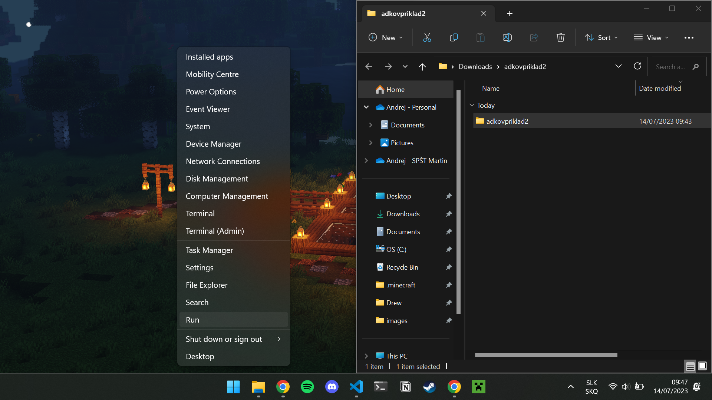Click the Share icon in File Explorer toolbar
This screenshot has height=400, width=712.
tap(534, 37)
